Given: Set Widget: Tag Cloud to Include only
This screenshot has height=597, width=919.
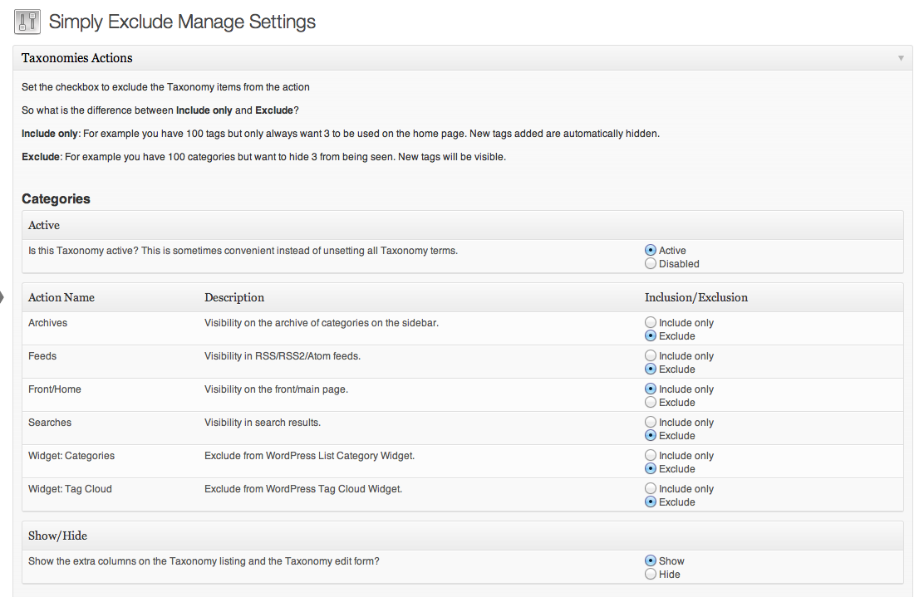Looking at the screenshot, I should pyautogui.click(x=651, y=488).
